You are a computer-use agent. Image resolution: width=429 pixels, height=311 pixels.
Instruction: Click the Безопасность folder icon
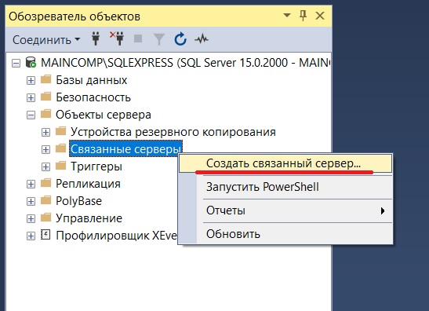tap(46, 97)
